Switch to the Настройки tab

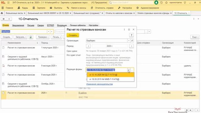(x=93, y=25)
